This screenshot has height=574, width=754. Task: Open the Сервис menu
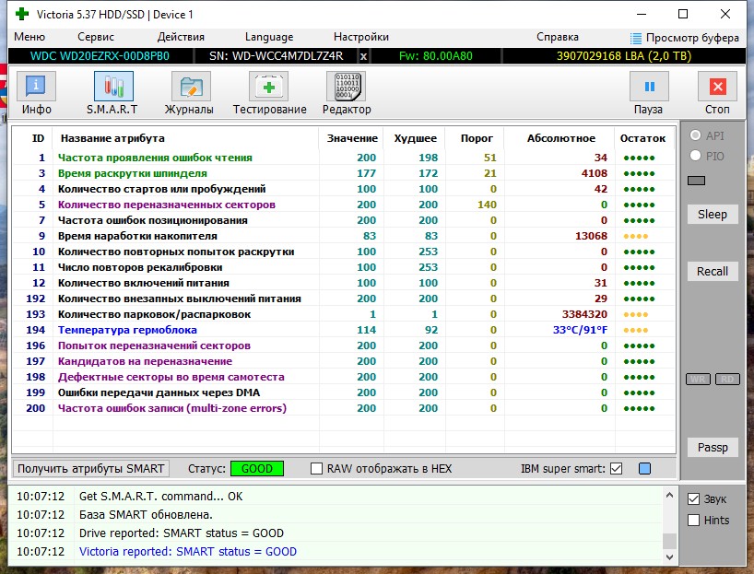click(x=96, y=37)
